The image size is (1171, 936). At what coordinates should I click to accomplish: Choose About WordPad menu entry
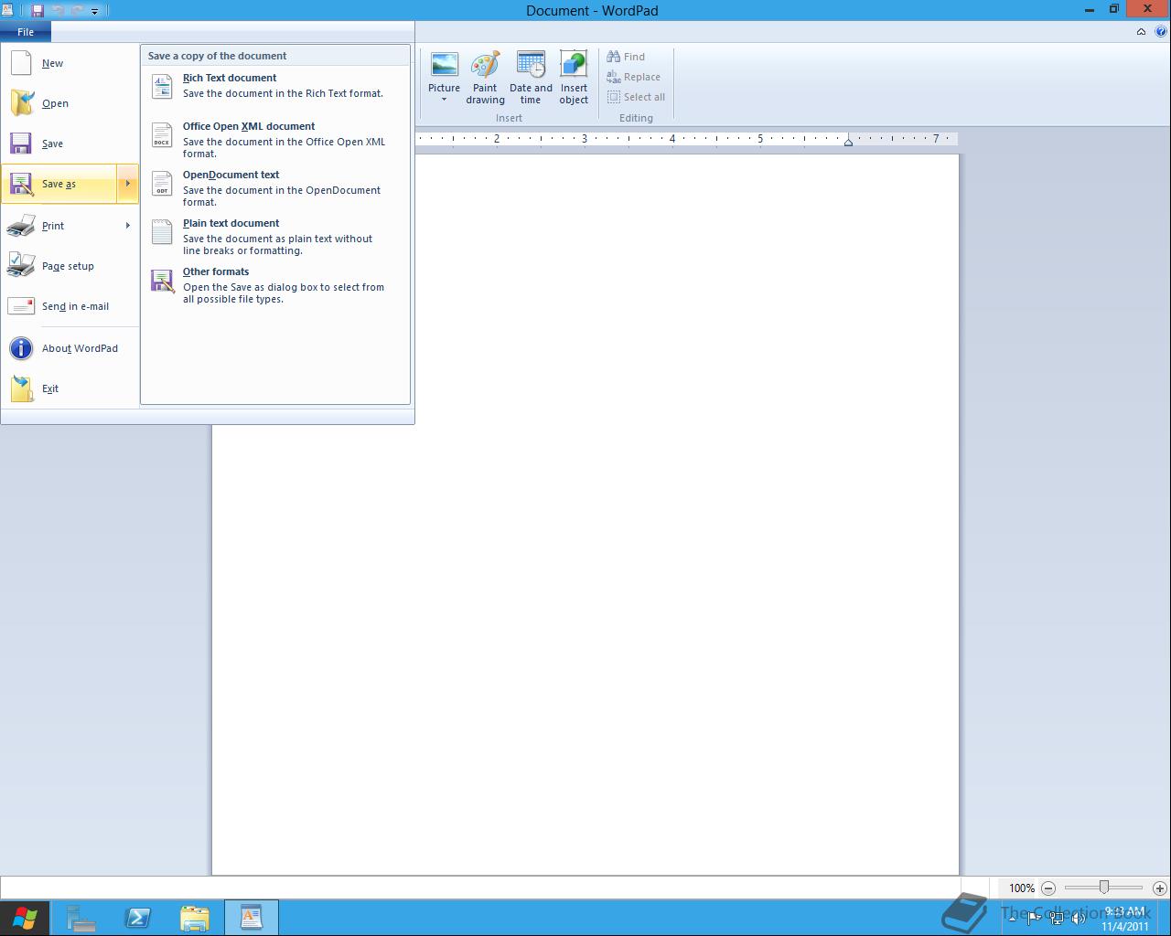tap(70, 348)
